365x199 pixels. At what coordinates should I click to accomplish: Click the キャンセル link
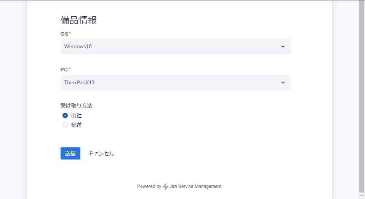click(x=101, y=153)
